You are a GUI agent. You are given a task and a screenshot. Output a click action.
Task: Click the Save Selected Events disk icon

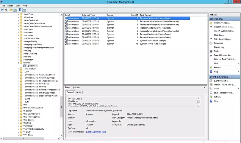coord(211,93)
